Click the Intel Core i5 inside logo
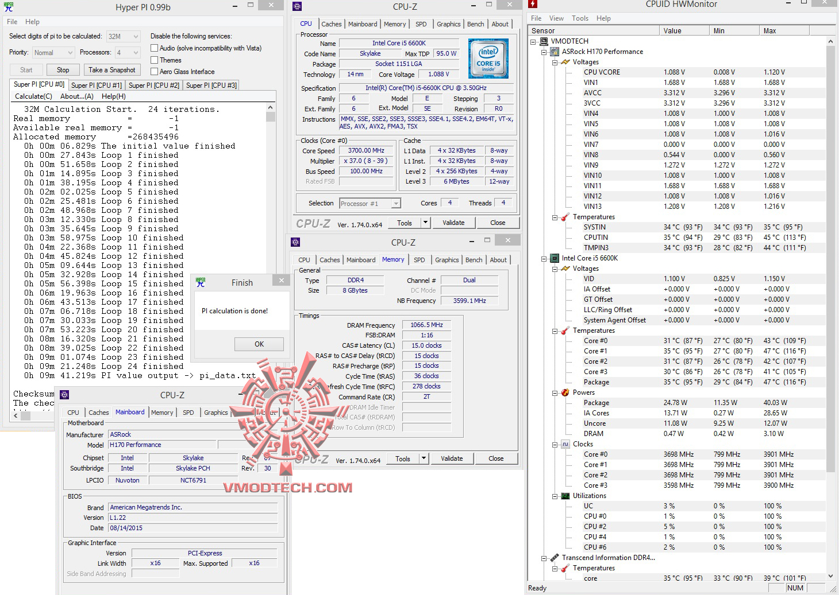 click(x=488, y=59)
